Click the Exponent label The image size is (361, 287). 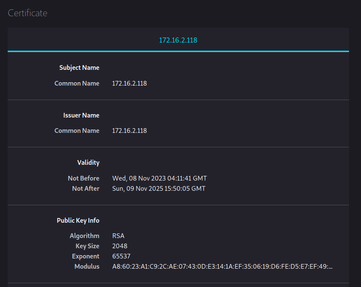point(85,256)
